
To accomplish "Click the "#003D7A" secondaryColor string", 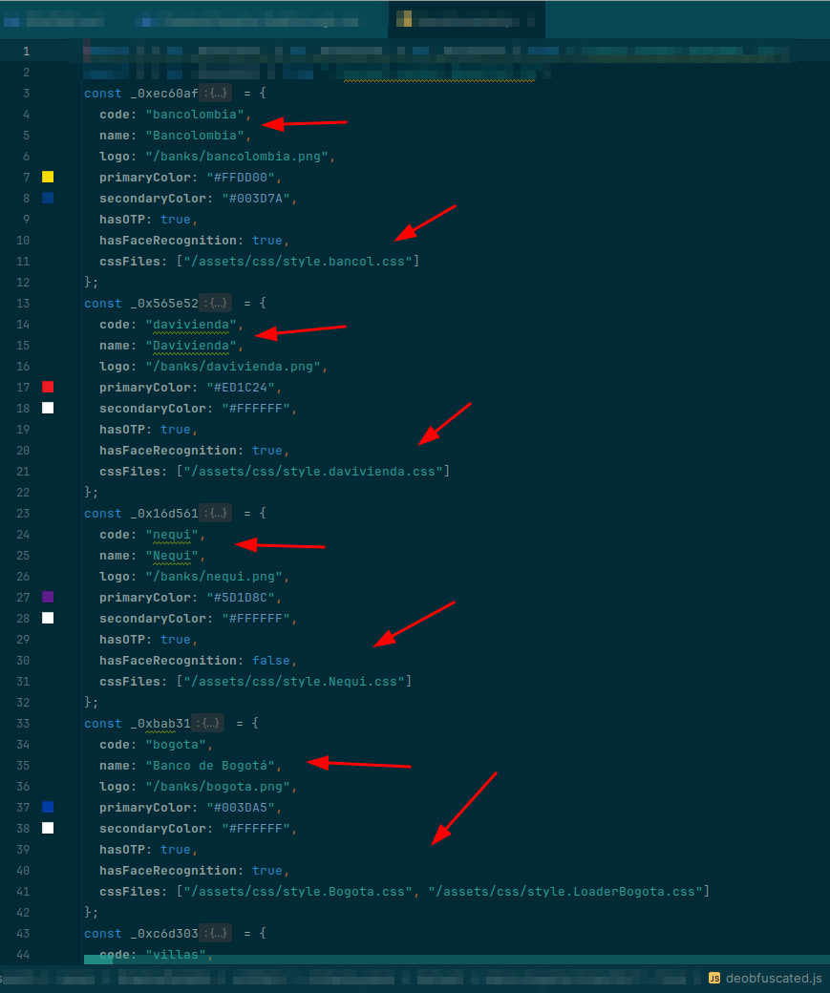I will point(256,199).
